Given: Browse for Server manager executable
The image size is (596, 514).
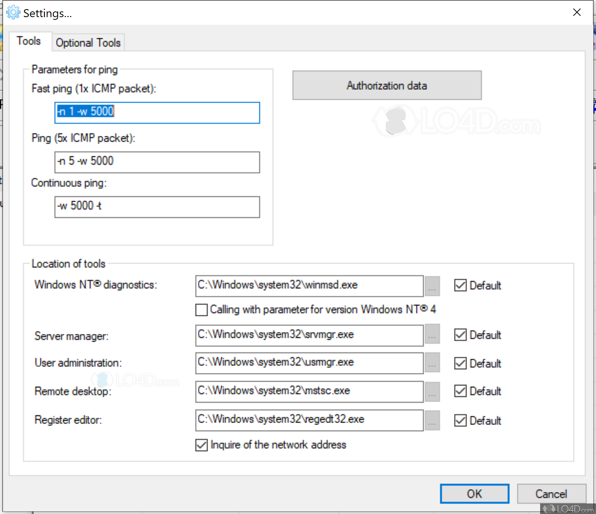Looking at the screenshot, I should point(432,334).
